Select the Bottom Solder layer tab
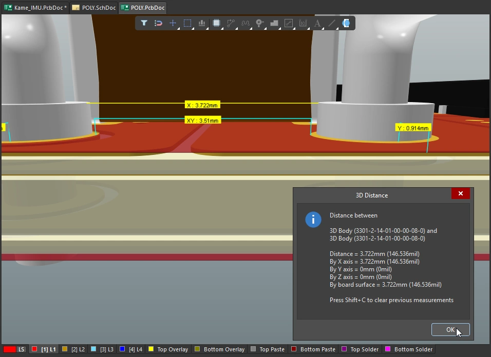Viewport: 491px width, 357px height. 409,349
